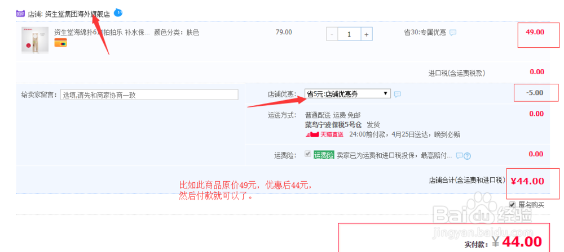Viewport: 564px width, 252px height.
Task: Decrease quantity with the minus button
Action: point(332,34)
